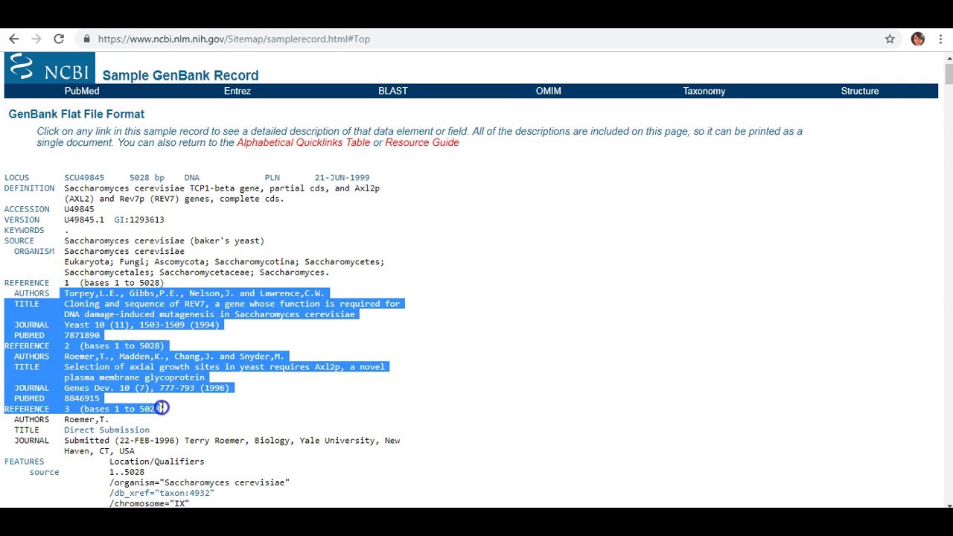Go back using the browser back arrow
This screenshot has height=536, width=953.
click(14, 39)
